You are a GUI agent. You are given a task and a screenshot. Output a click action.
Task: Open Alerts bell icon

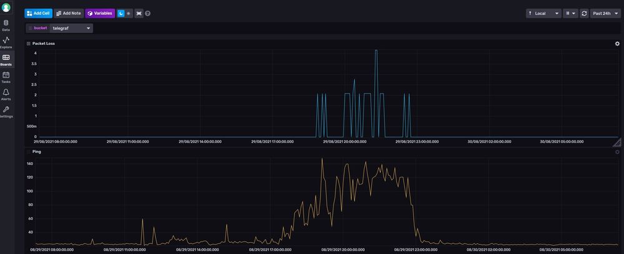click(6, 95)
